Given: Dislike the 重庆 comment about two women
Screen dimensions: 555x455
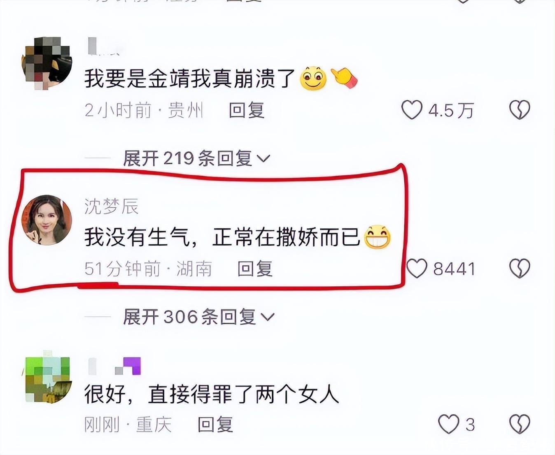Looking at the screenshot, I should click(x=520, y=424).
